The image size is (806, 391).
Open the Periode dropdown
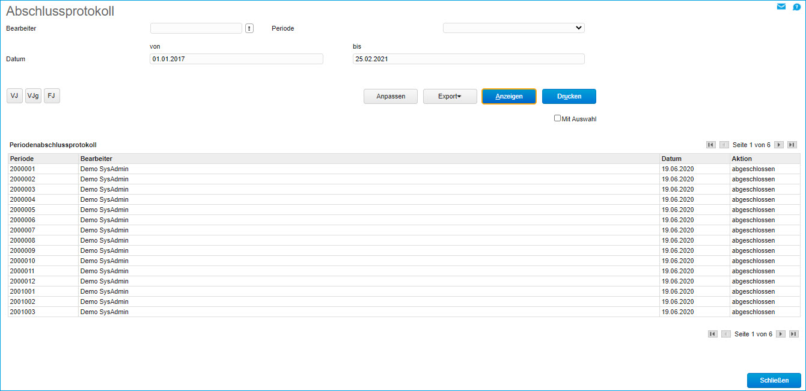[513, 28]
